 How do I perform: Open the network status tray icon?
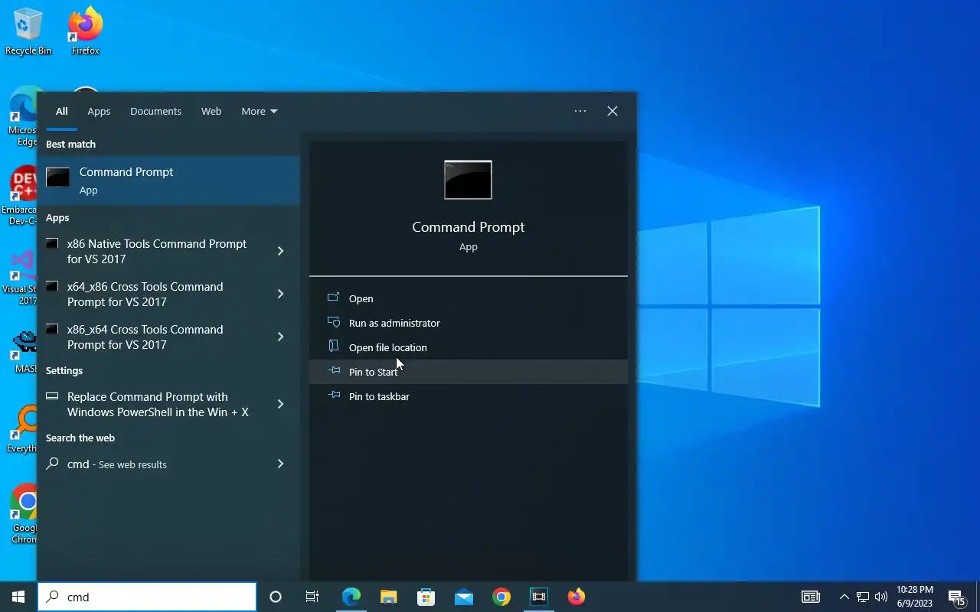point(862,597)
